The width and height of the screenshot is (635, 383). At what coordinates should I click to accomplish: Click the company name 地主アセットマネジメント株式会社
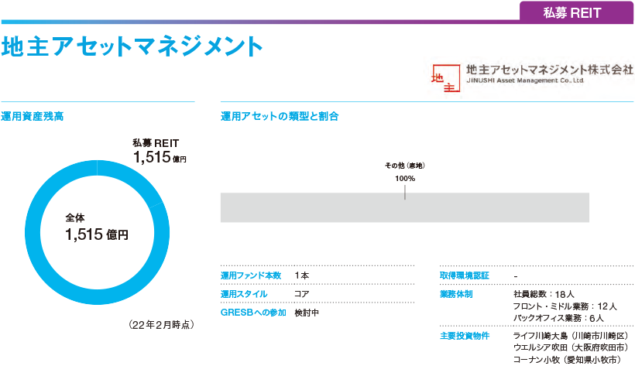(550, 70)
